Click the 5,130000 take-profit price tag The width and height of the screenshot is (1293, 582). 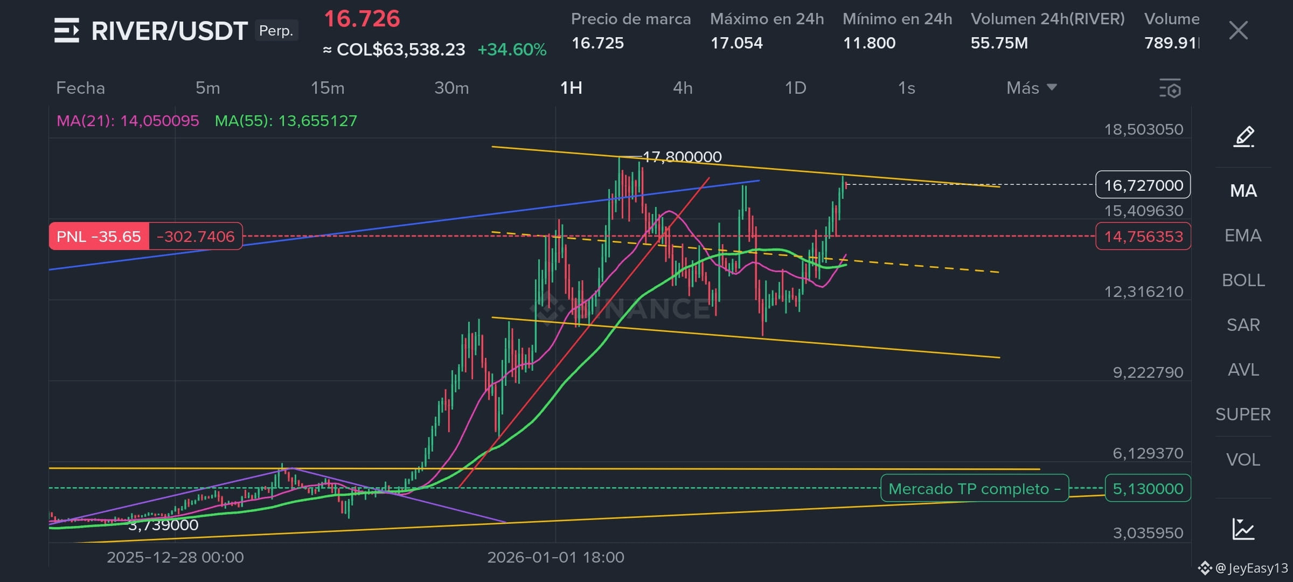1148,489
